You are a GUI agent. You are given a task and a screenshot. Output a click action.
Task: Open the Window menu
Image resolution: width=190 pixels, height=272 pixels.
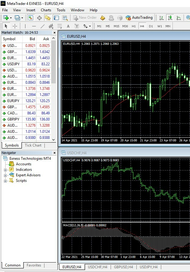tap(78, 10)
